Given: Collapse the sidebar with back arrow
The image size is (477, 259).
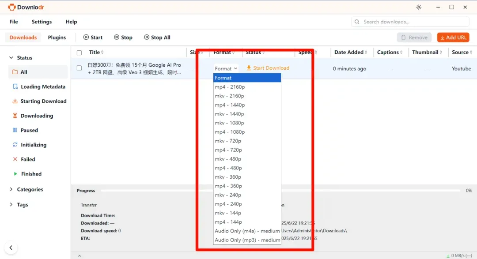Looking at the screenshot, I should (x=11, y=248).
